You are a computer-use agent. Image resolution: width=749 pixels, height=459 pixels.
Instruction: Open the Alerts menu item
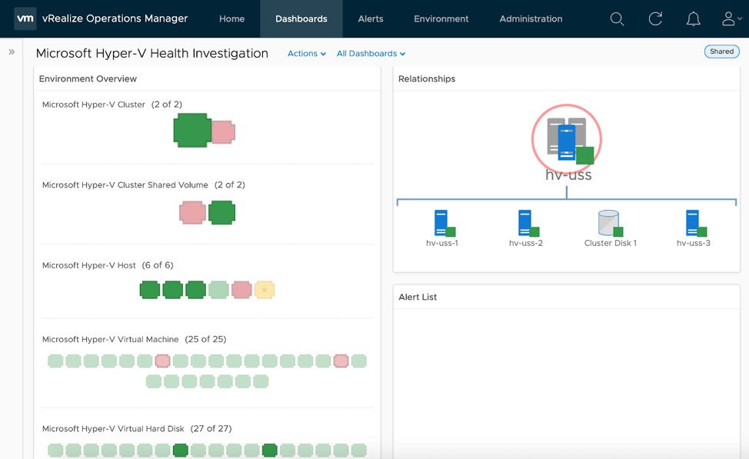[x=370, y=18]
